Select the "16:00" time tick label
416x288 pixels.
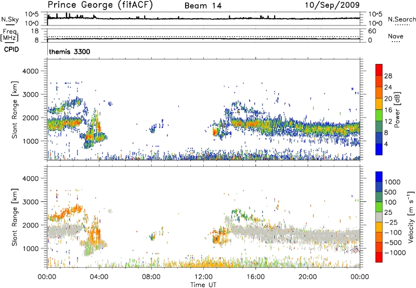coord(255,277)
